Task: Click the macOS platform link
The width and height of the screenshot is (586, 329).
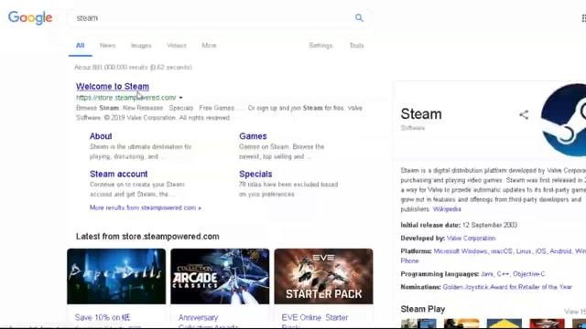Action: tap(501, 251)
